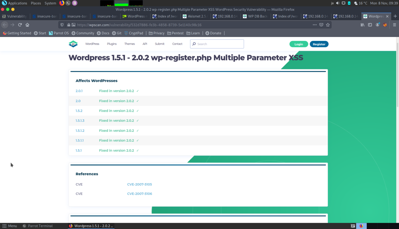Open the Donate bookmark
The image size is (399, 229).
pos(213,33)
